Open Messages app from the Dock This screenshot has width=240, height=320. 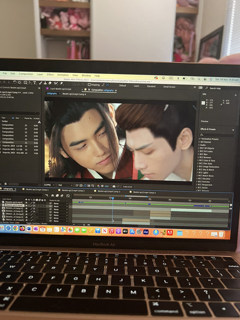pyautogui.click(x=77, y=230)
